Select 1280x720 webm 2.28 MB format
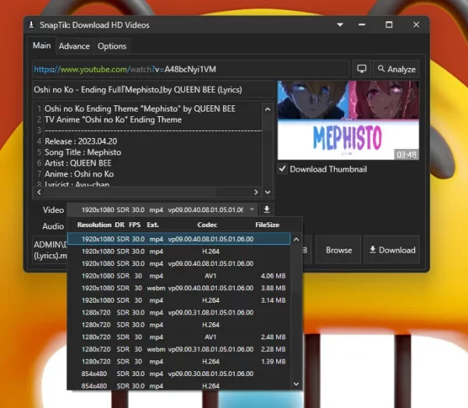 pos(179,349)
